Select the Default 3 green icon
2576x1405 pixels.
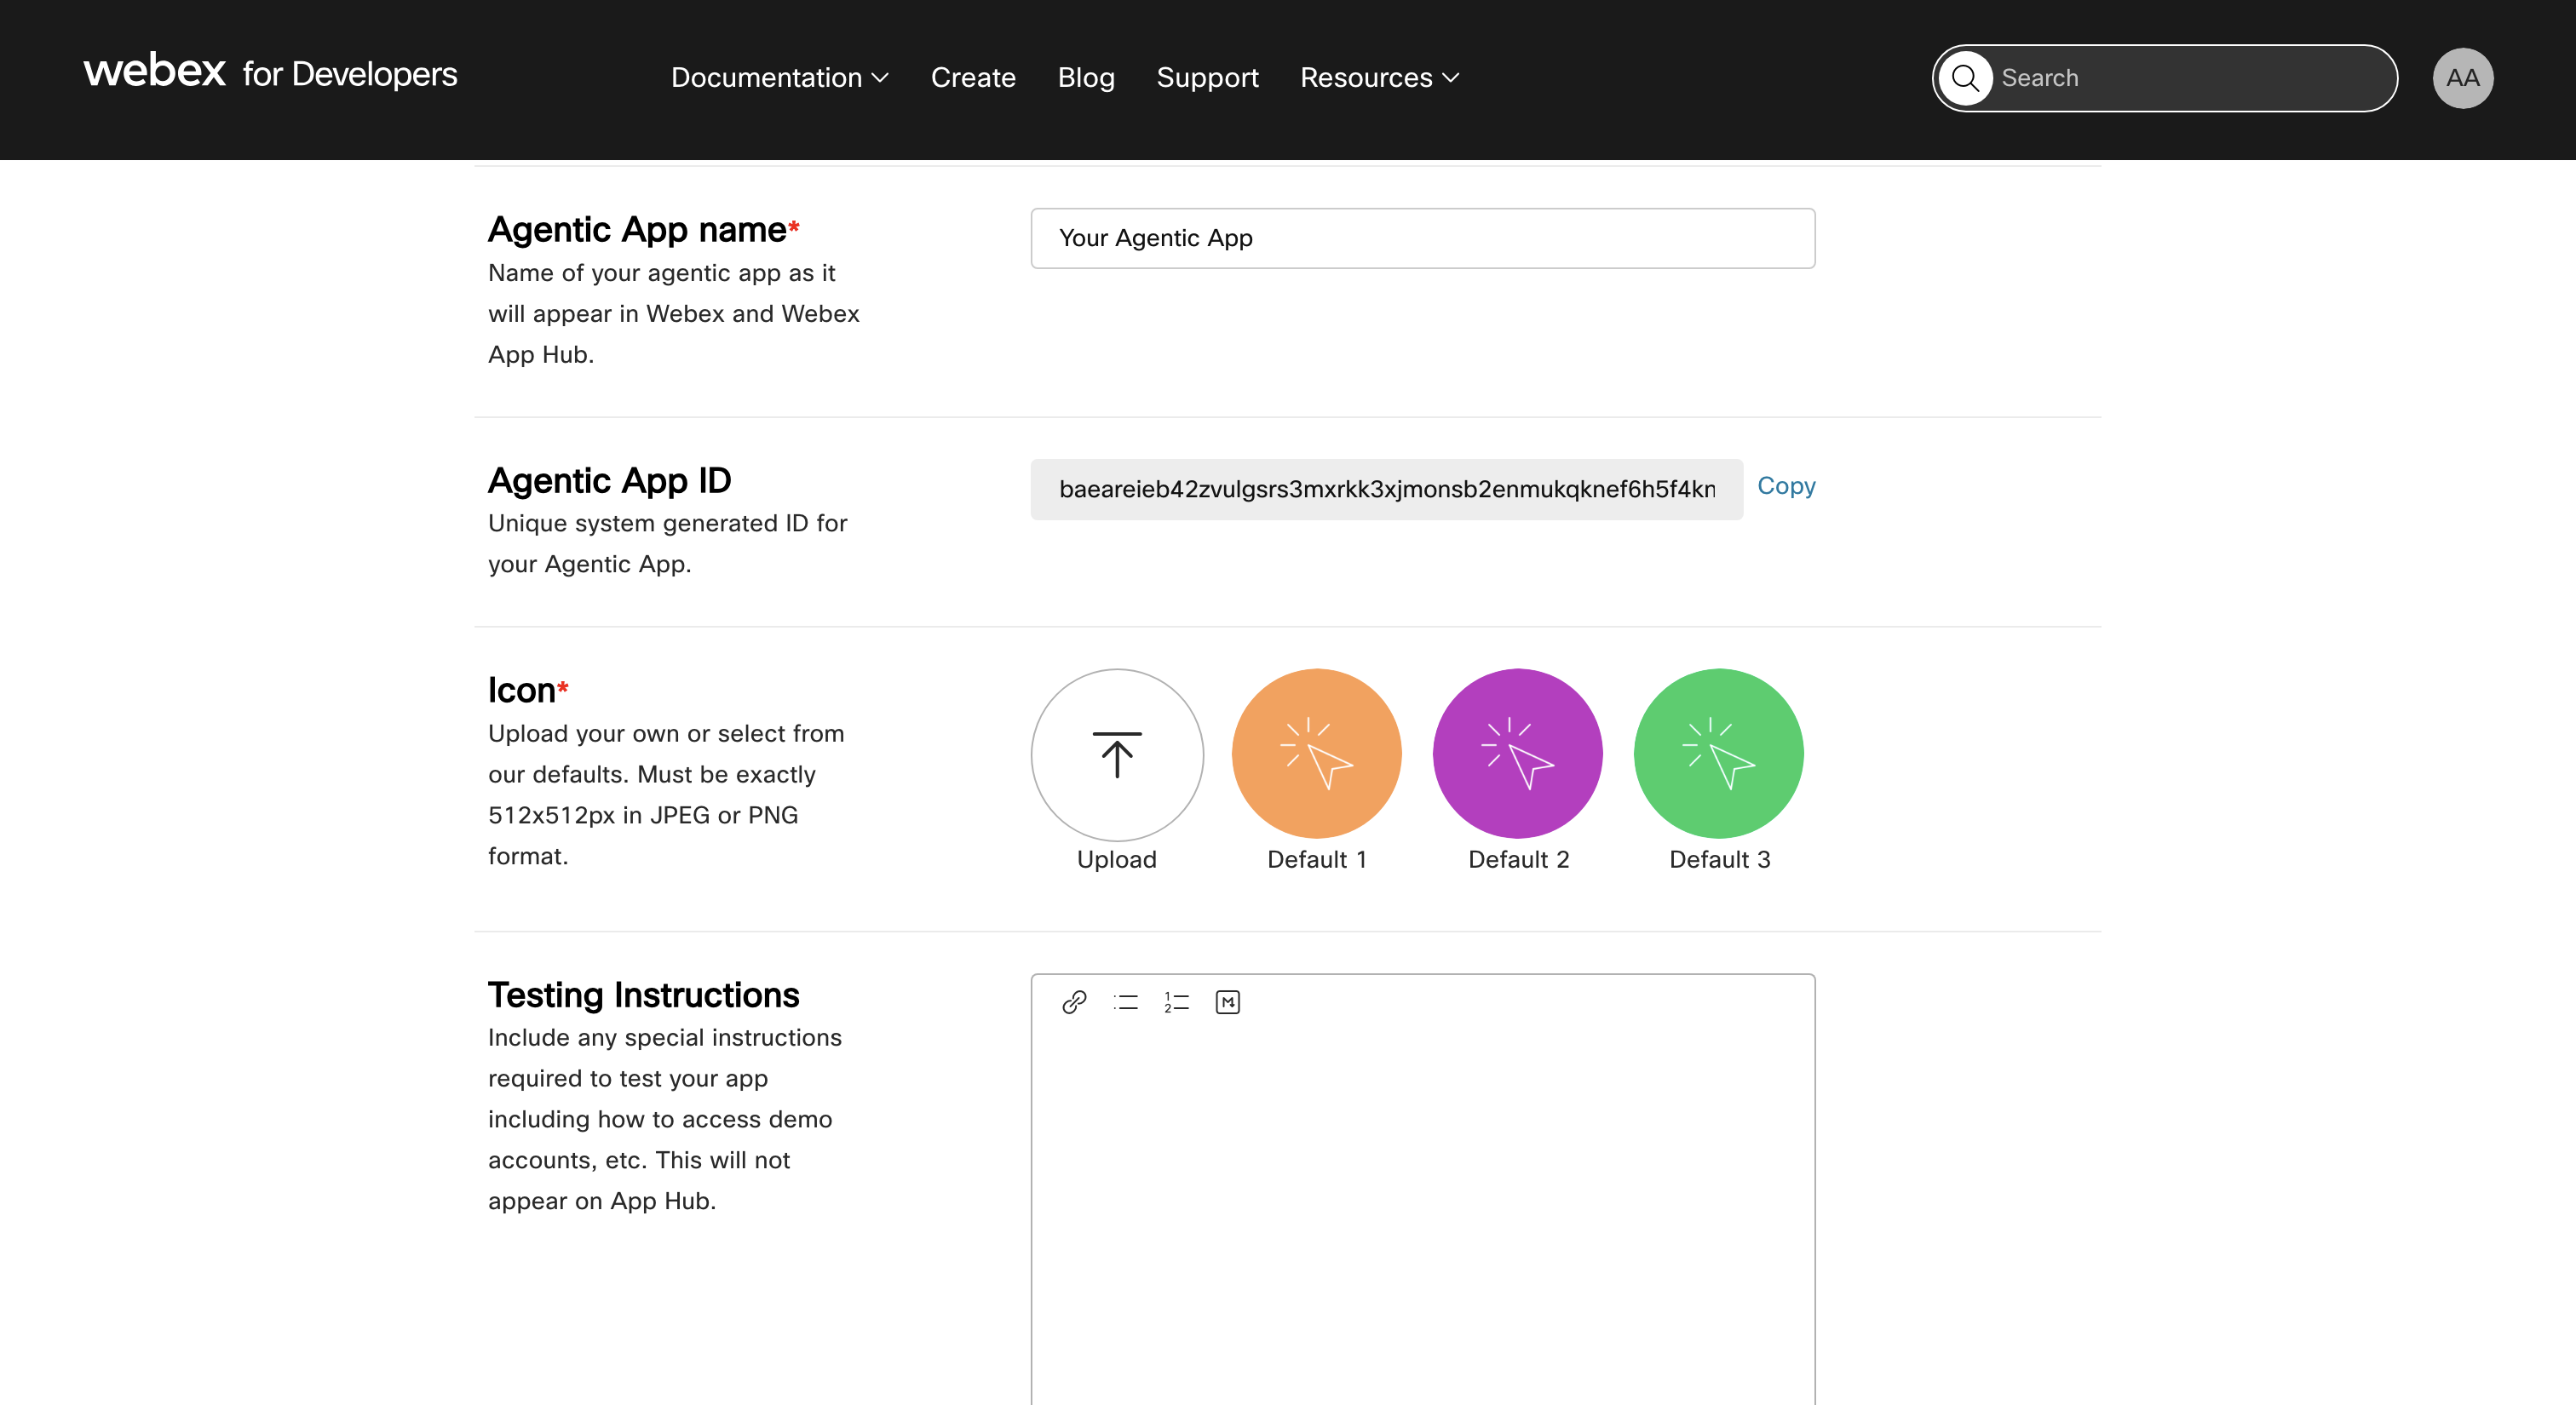point(1717,754)
